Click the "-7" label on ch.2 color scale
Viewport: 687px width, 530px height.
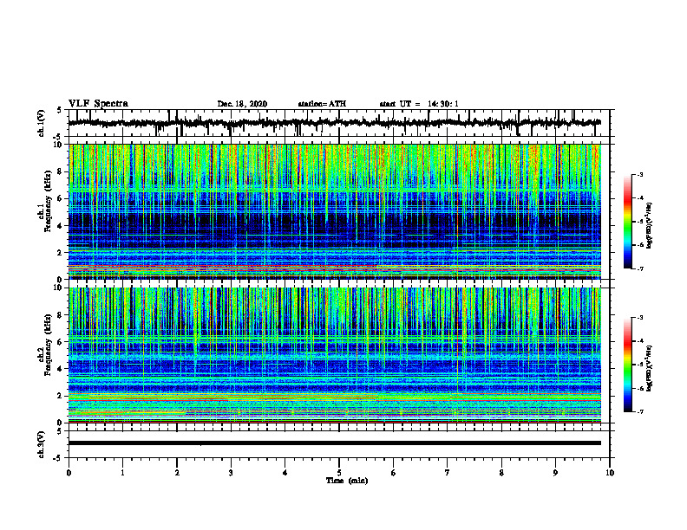pyautogui.click(x=640, y=411)
